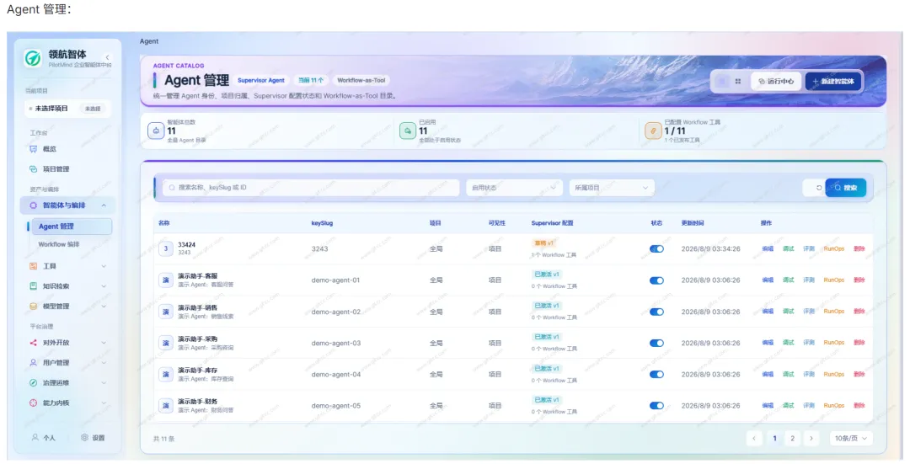Click the avatar icon of 33424
Image resolution: width=910 pixels, height=464 pixels.
(x=165, y=248)
